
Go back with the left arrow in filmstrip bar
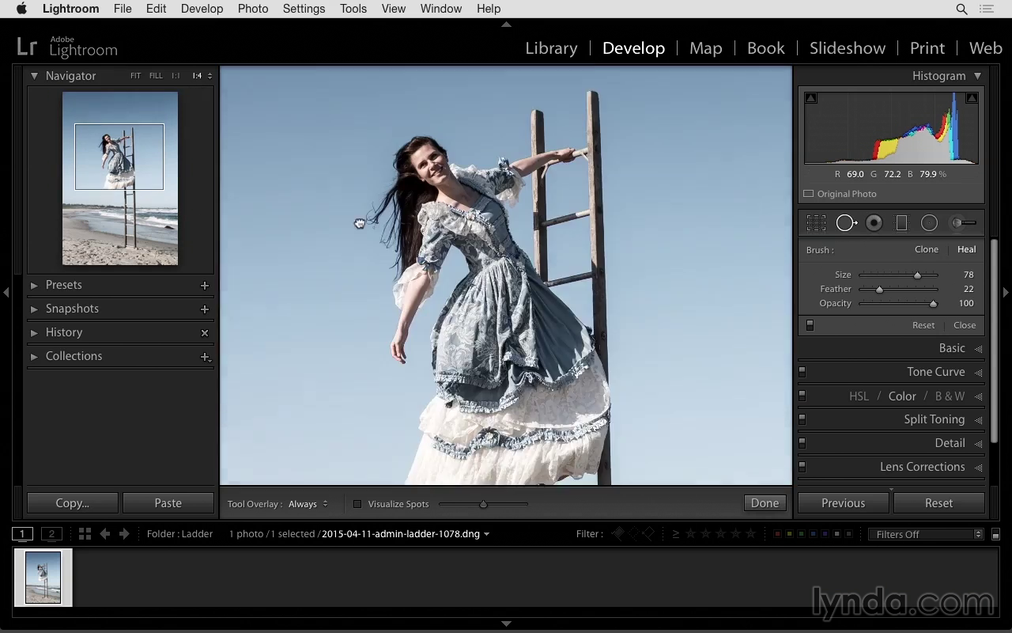pyautogui.click(x=104, y=534)
